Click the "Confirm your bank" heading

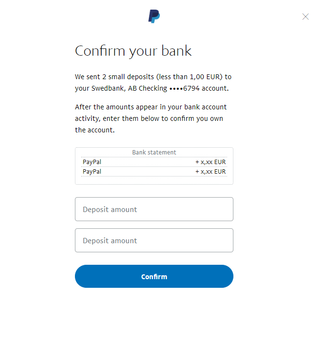(133, 51)
